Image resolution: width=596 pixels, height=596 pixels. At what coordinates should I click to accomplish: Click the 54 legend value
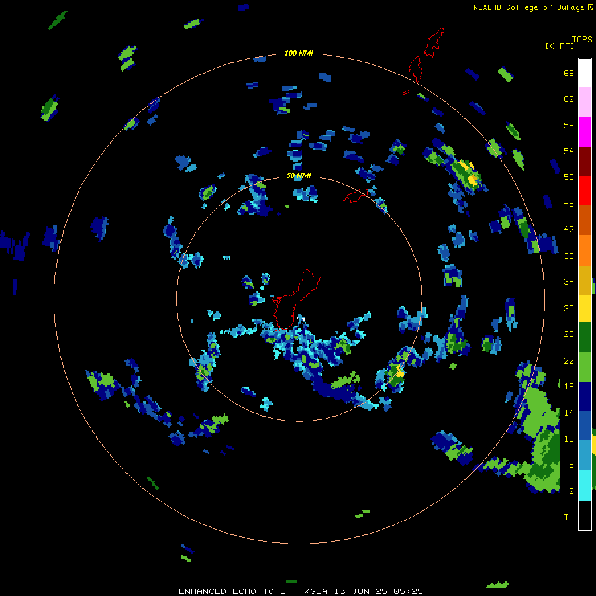569,151
